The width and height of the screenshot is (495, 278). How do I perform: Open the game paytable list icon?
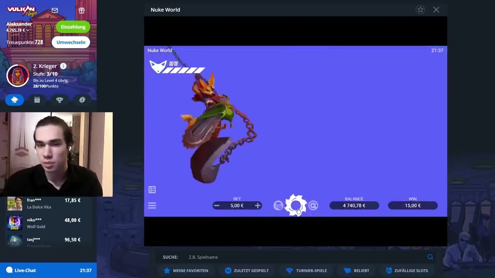tap(152, 190)
